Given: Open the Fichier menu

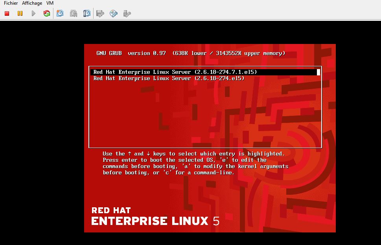Looking at the screenshot, I should tap(11, 3).
